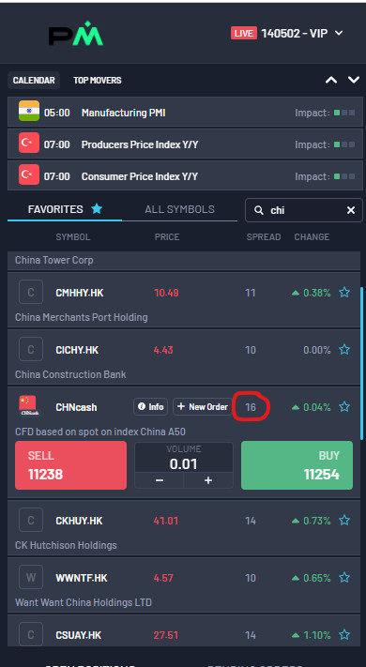
Task: Clear the search field with X icon
Action: (x=351, y=210)
